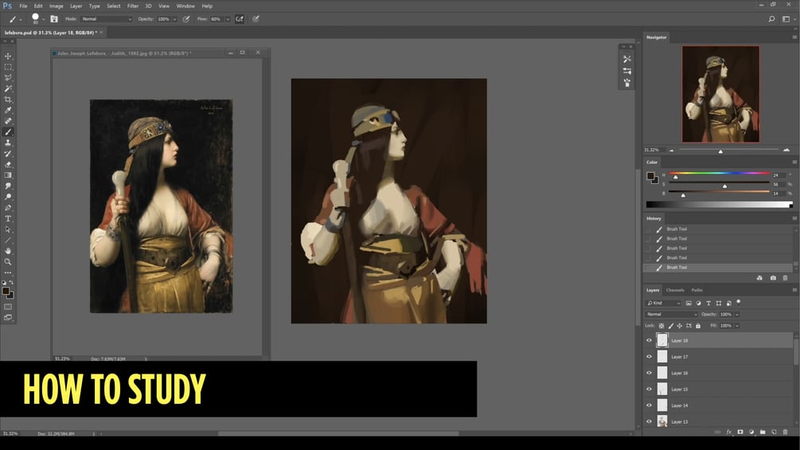Select the Pen tool
The image size is (800, 450).
click(x=8, y=208)
